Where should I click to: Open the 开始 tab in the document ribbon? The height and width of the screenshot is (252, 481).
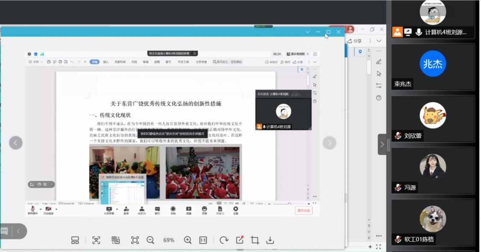tap(94, 62)
